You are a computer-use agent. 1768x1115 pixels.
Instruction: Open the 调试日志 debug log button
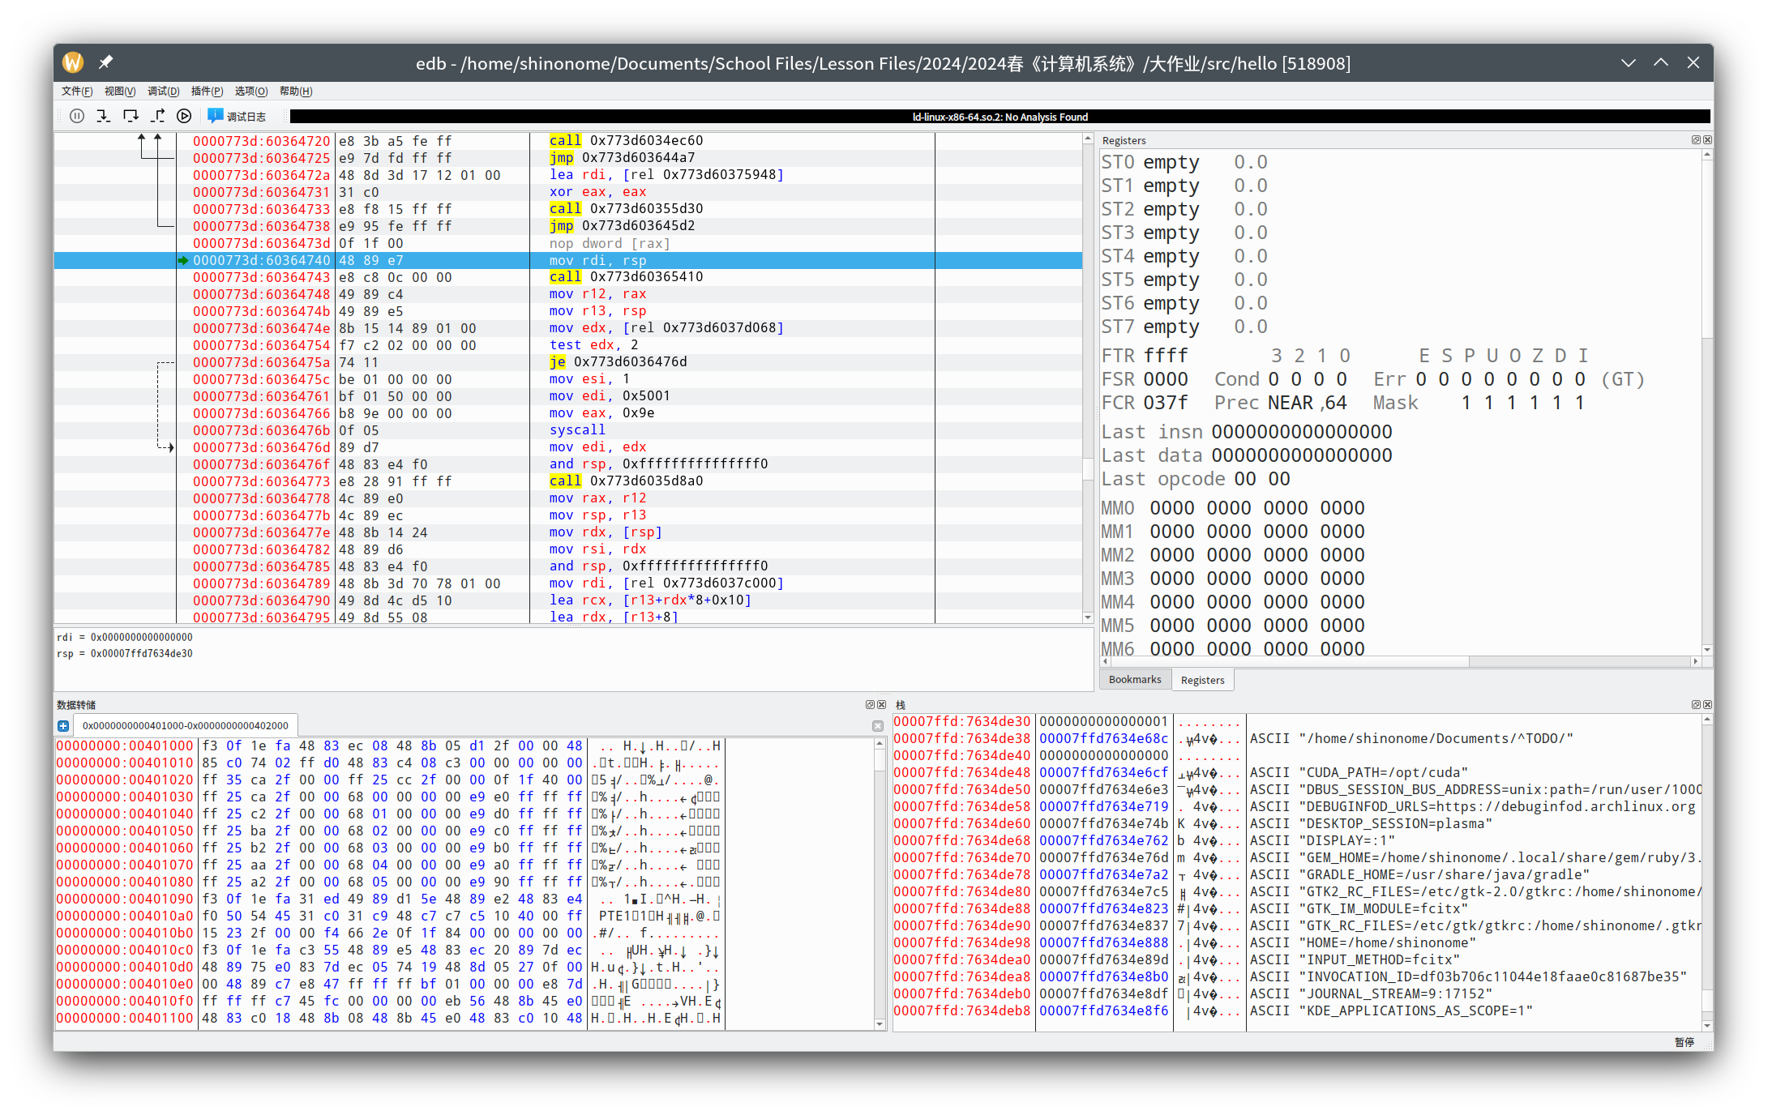pyautogui.click(x=237, y=116)
